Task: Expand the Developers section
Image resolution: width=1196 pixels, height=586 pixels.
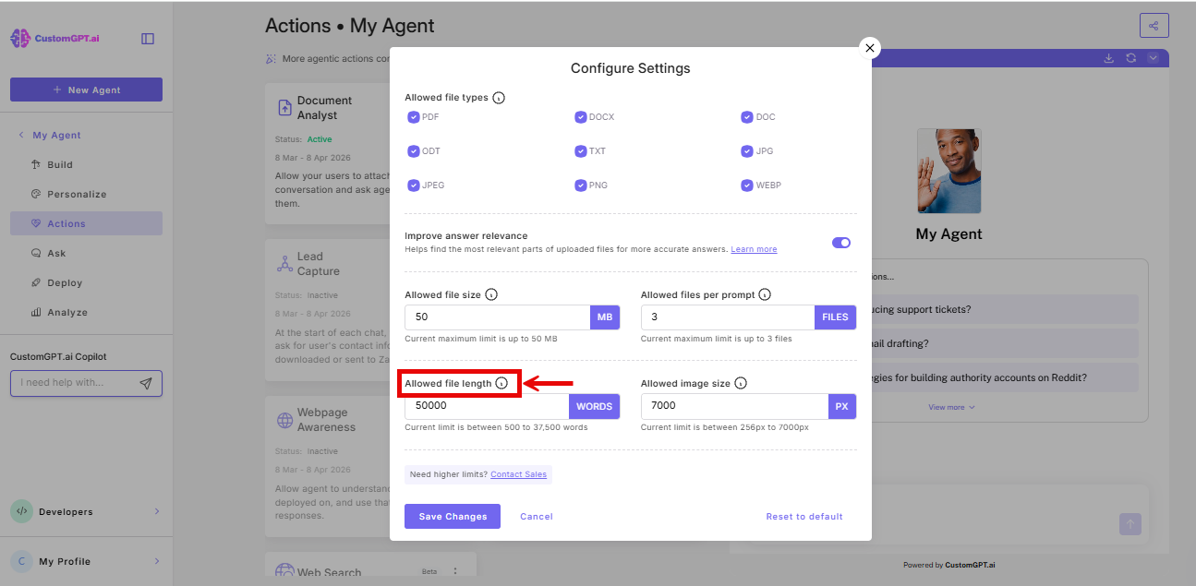Action: coord(86,511)
